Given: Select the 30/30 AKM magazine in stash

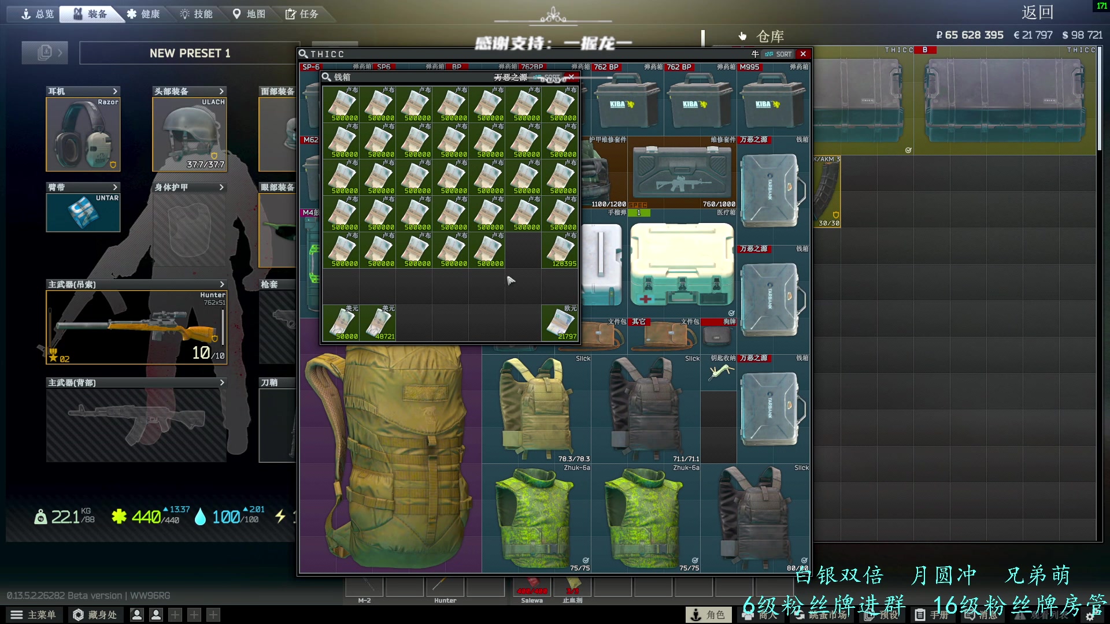Looking at the screenshot, I should tap(827, 191).
